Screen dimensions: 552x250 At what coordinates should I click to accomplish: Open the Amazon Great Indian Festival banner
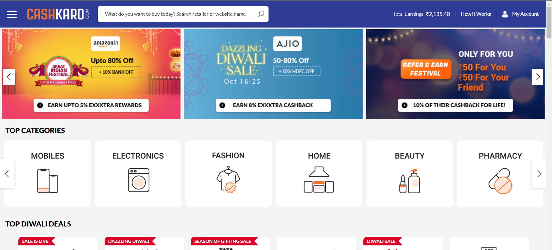point(91,74)
